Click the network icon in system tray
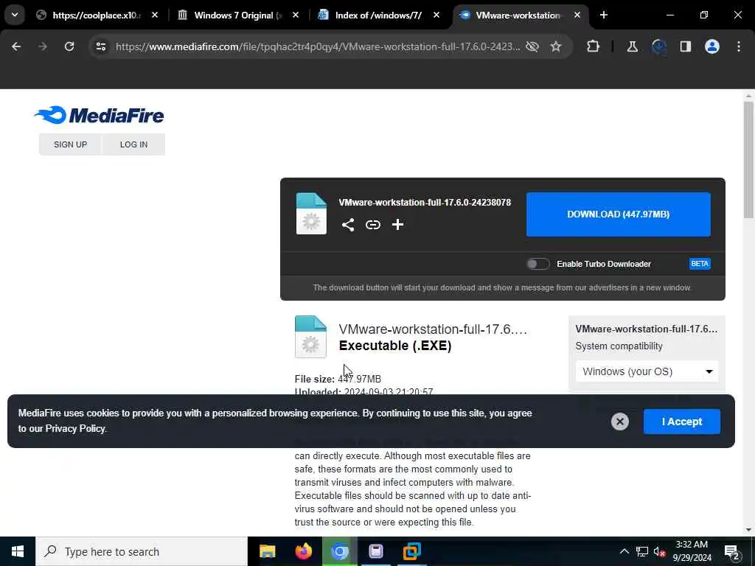The width and height of the screenshot is (755, 566). point(642,551)
